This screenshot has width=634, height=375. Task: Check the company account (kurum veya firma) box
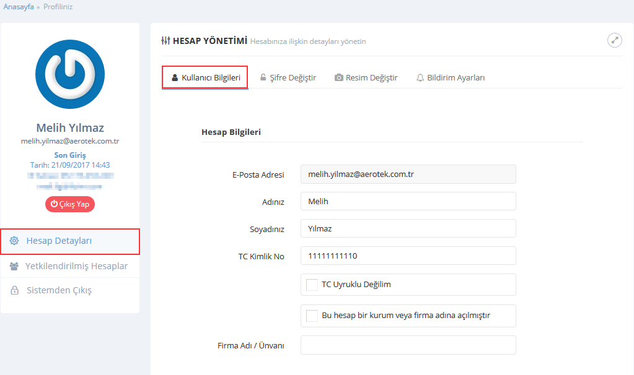[x=312, y=316]
